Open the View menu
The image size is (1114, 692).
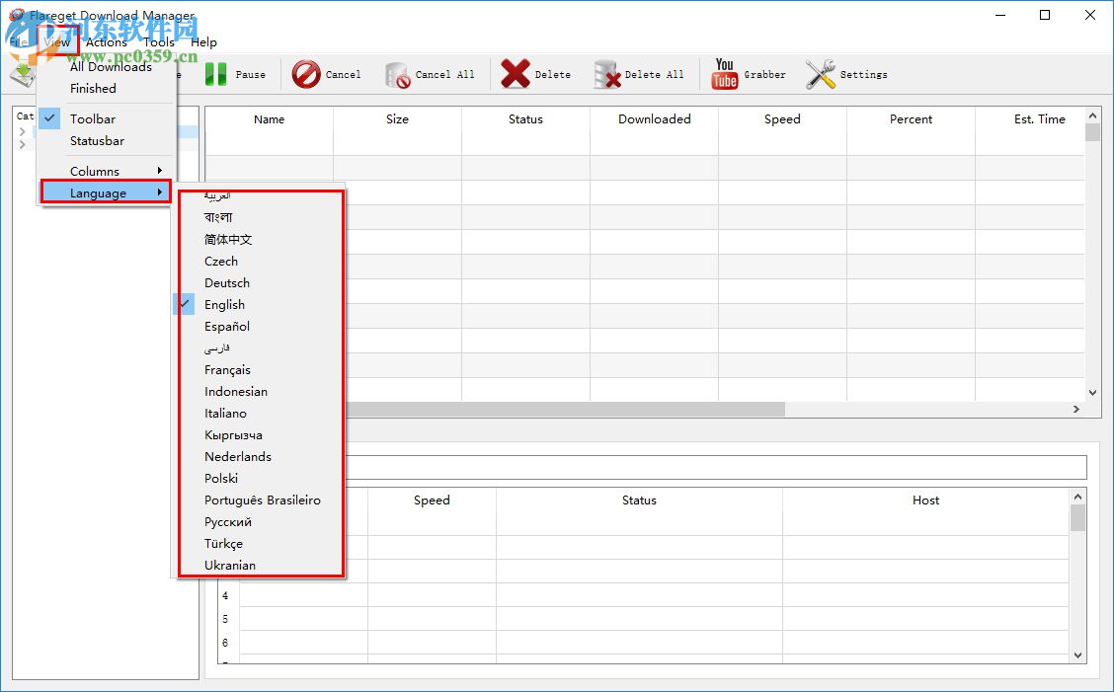(x=57, y=41)
